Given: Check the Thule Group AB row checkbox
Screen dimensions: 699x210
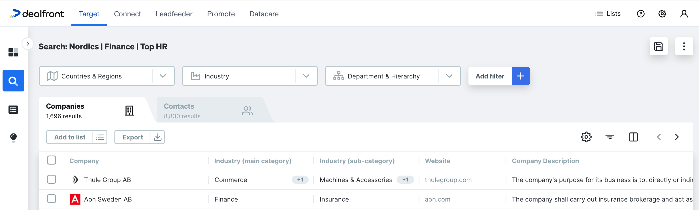Looking at the screenshot, I should pos(52,180).
